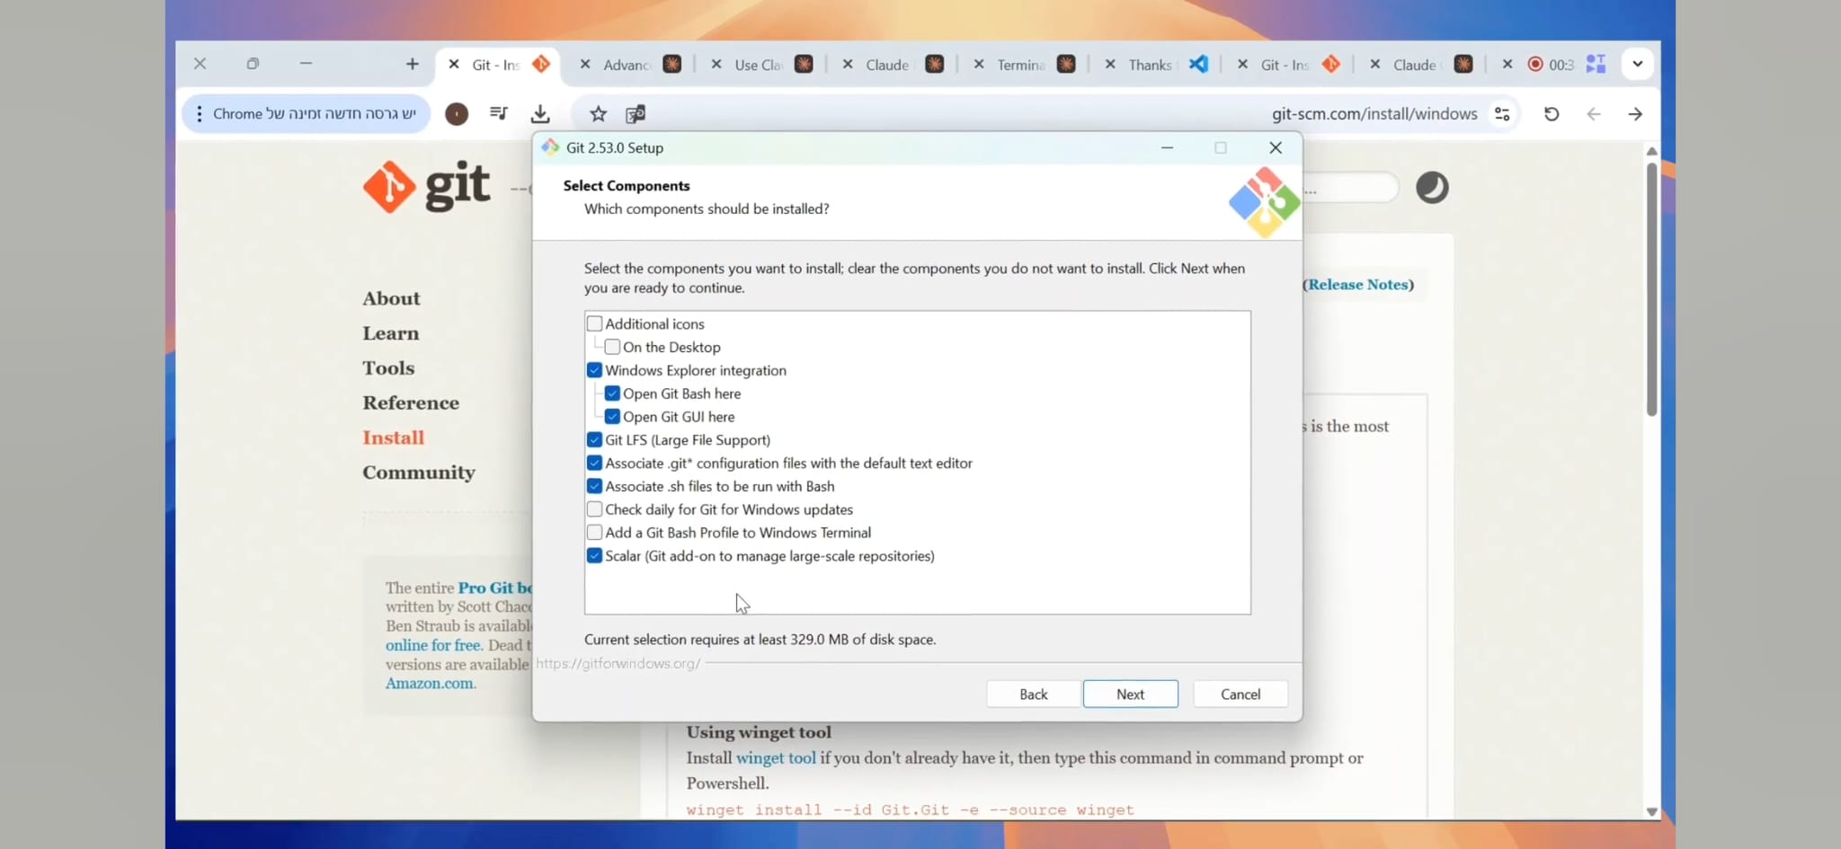Uncheck Windows Explorer integration
The width and height of the screenshot is (1841, 849).
[594, 370]
